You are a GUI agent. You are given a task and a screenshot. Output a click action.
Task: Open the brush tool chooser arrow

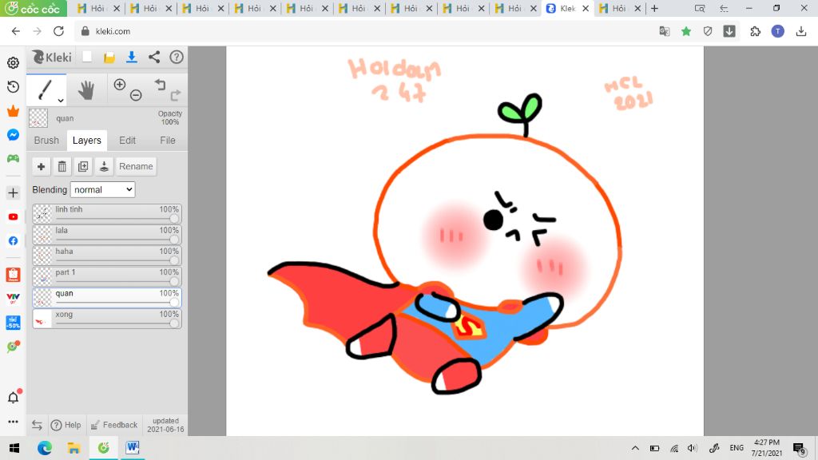(x=61, y=100)
